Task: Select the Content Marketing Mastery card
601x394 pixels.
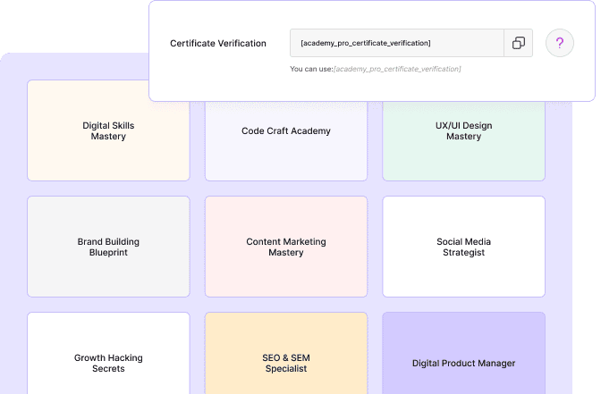Action: [x=286, y=247]
